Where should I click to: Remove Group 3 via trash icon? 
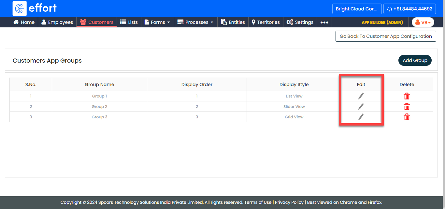pos(407,117)
